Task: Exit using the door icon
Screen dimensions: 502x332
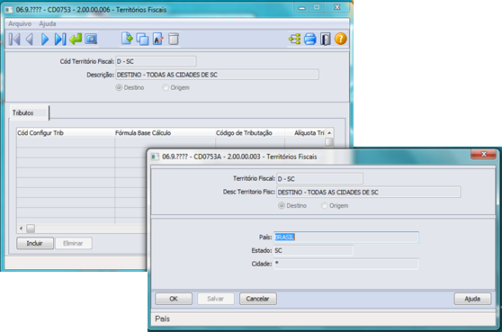Action: point(326,39)
